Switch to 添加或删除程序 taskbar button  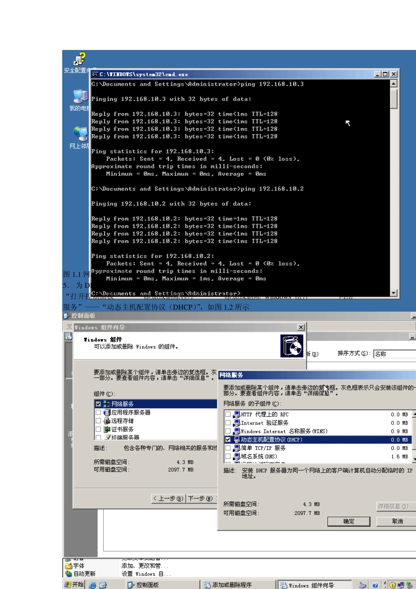pos(238,585)
